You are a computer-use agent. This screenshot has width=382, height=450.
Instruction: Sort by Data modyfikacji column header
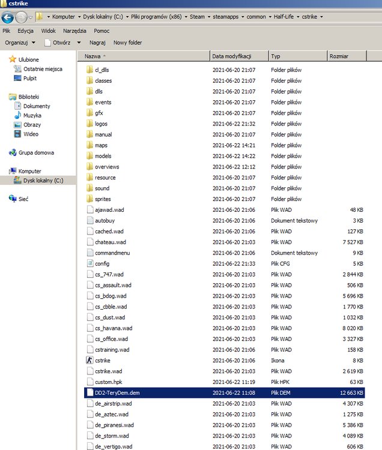(239, 56)
